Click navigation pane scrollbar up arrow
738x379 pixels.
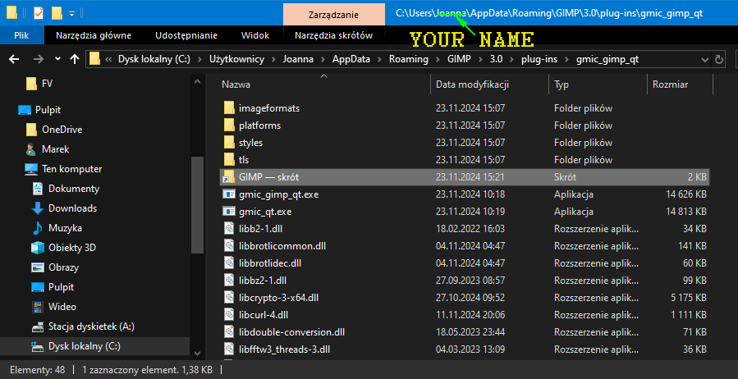tap(197, 82)
